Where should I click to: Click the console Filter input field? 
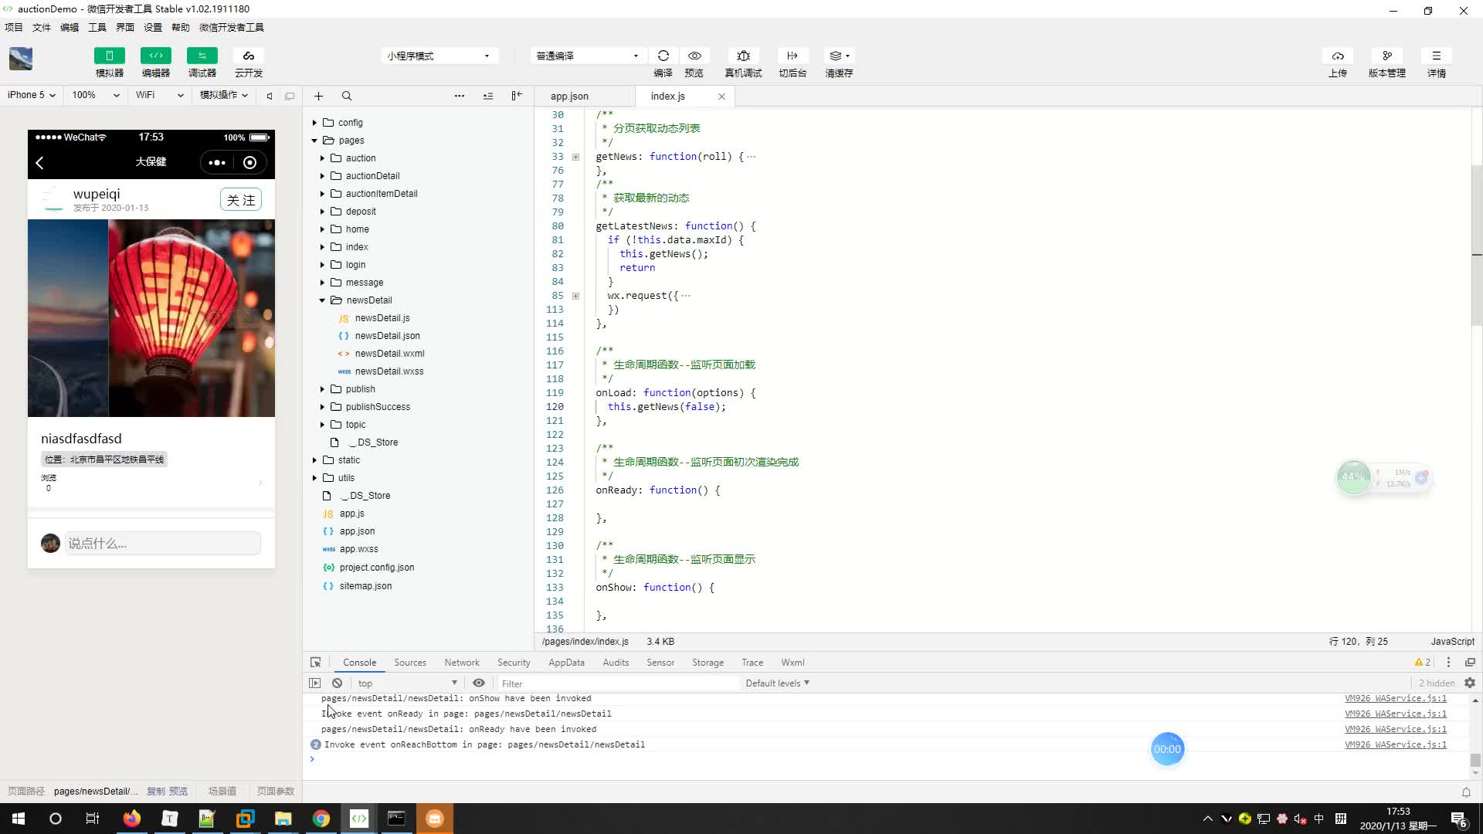click(618, 683)
